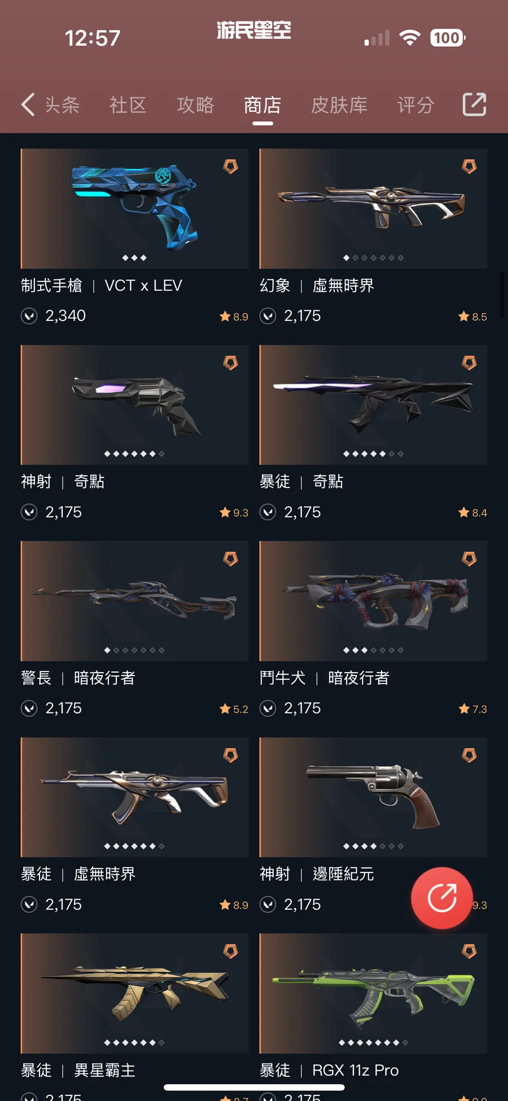Tap the star rating 9.3 for 神射 奇點
Screen dimensions: 508x1101
234,512
